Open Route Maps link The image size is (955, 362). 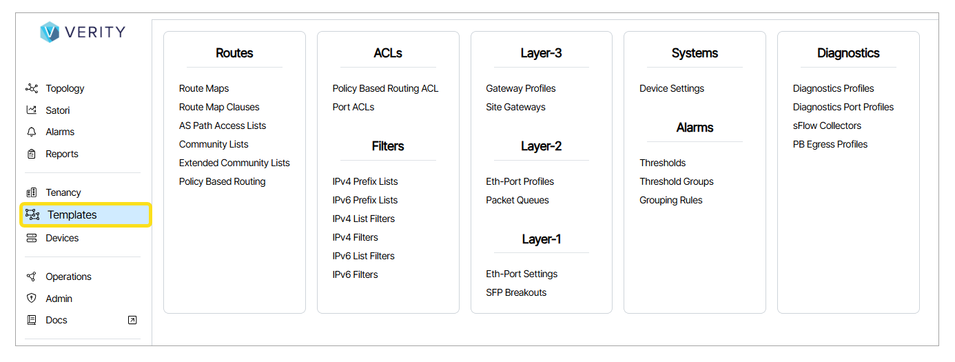[x=204, y=88]
